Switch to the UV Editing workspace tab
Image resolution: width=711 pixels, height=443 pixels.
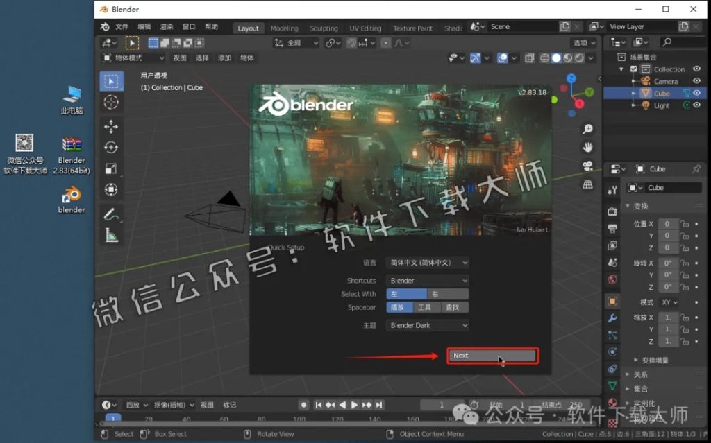point(365,28)
